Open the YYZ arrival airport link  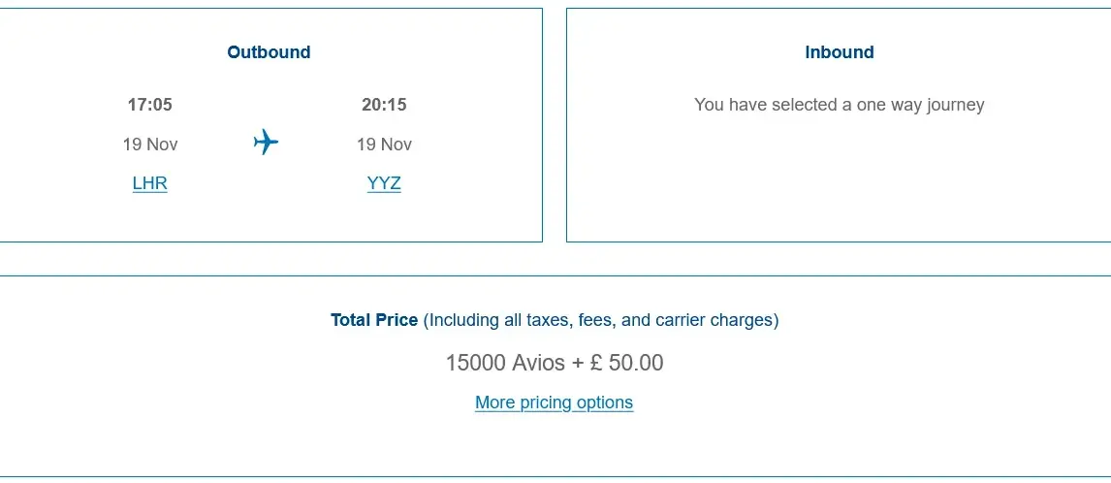pyautogui.click(x=384, y=183)
